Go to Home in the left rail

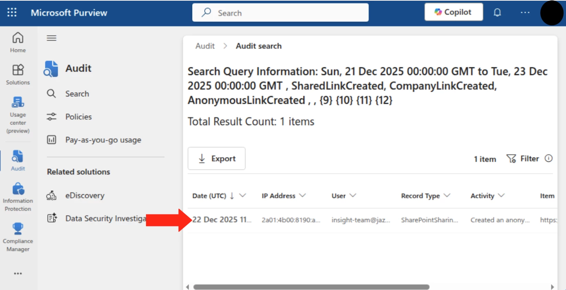pos(18,43)
